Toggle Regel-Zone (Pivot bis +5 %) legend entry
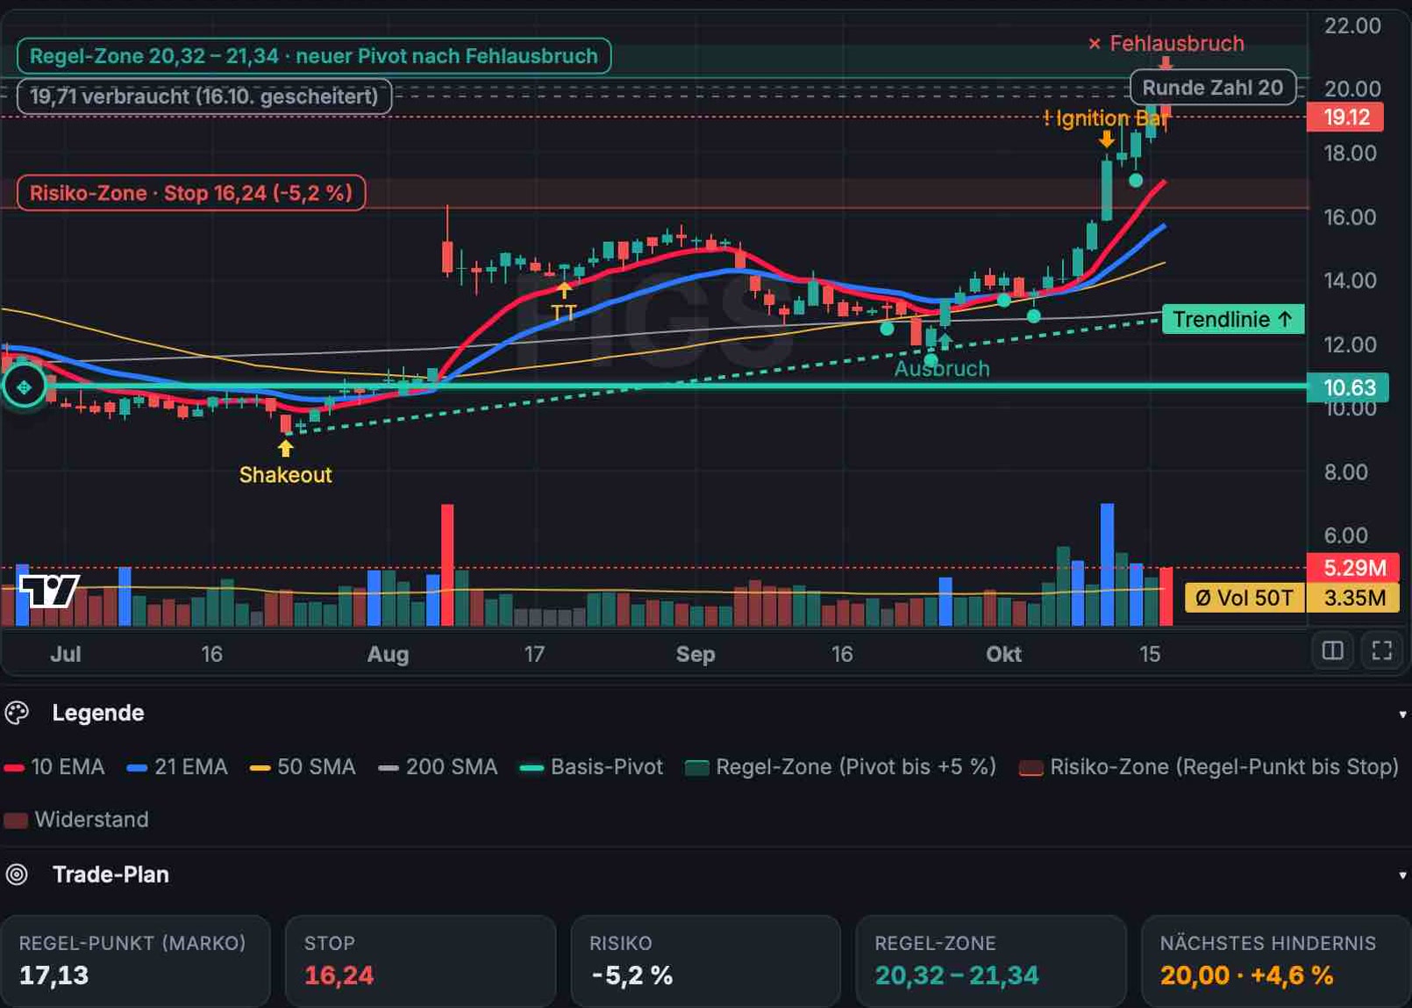1412x1008 pixels. tap(840, 767)
